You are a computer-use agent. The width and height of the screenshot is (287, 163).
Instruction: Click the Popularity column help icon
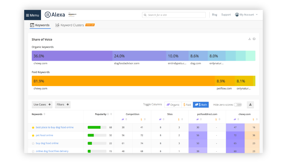108,114
